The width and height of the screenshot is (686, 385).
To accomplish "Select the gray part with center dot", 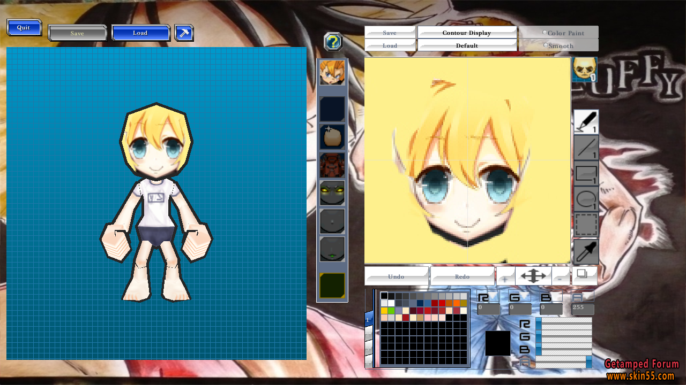I will click(x=332, y=221).
